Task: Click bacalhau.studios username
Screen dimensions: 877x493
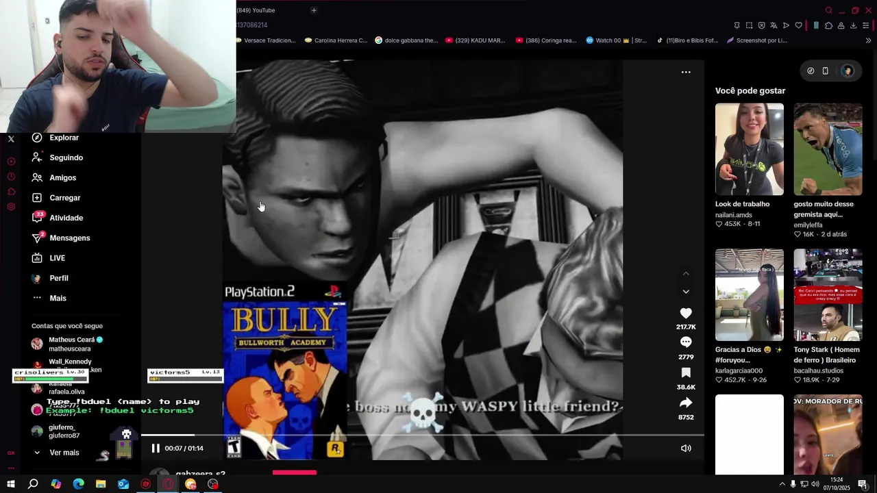Action: point(819,370)
